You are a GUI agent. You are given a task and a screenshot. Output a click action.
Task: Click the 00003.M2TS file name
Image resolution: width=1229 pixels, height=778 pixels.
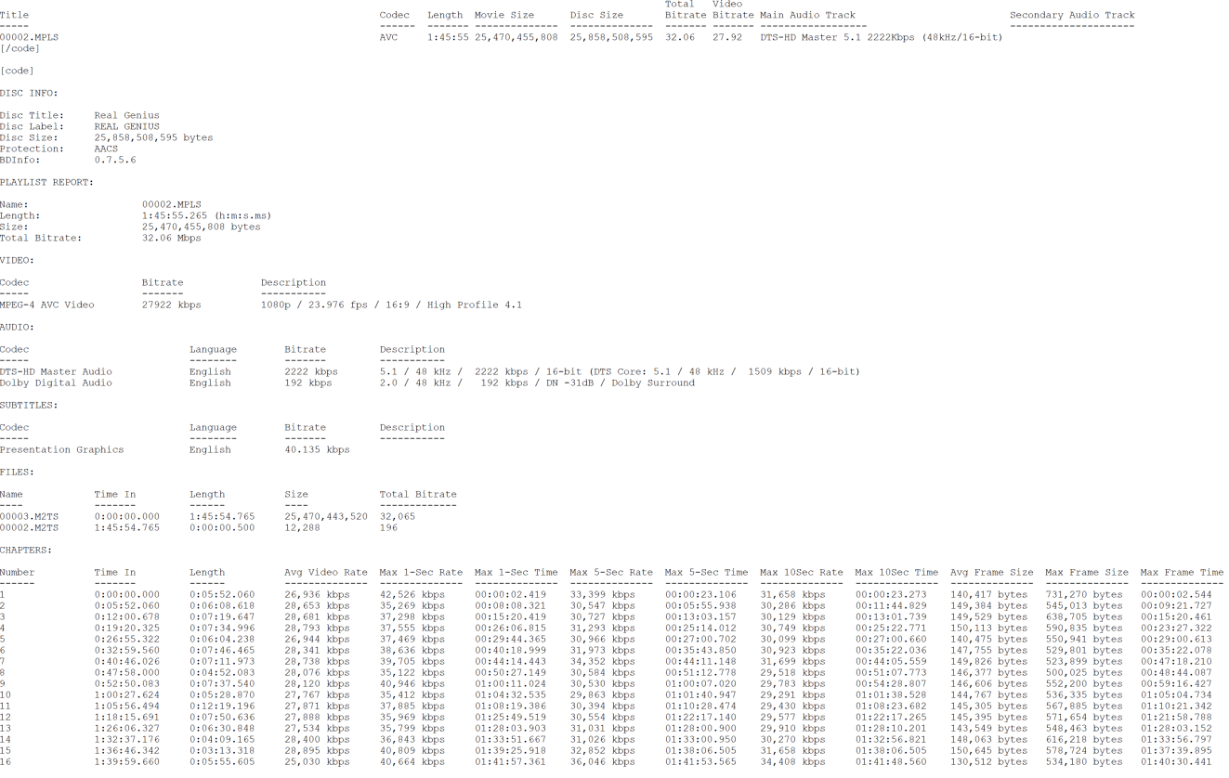coord(29,516)
